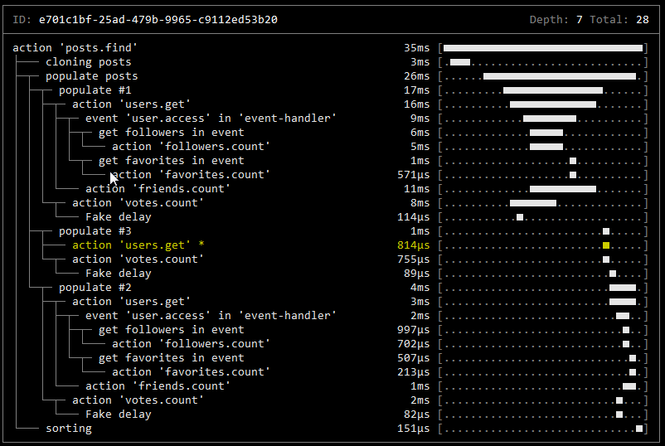The width and height of the screenshot is (665, 446).
Task: Click the timing bar in the 11ms 'friends.count' row
Action: point(563,189)
